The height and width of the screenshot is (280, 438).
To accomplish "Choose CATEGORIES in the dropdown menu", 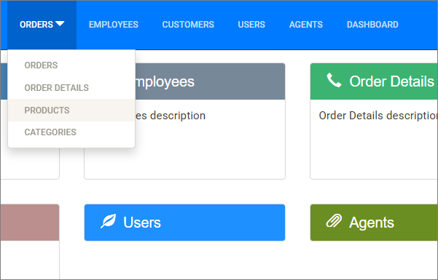I will (x=71, y=132).
